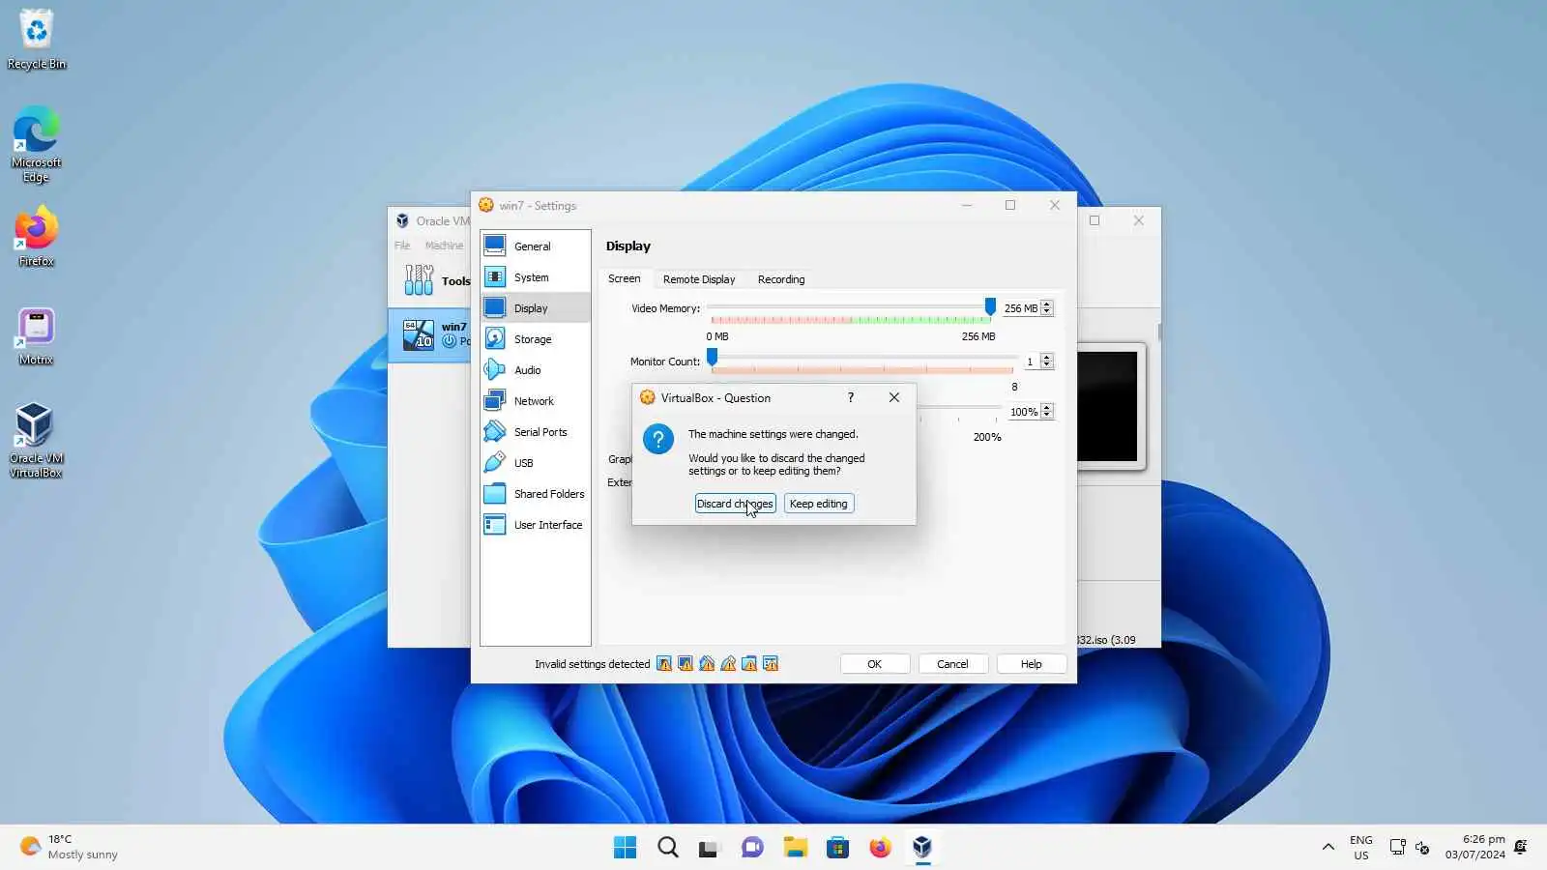Click the question mark help button in the Question dialog
This screenshot has height=870, width=1547.
click(851, 397)
